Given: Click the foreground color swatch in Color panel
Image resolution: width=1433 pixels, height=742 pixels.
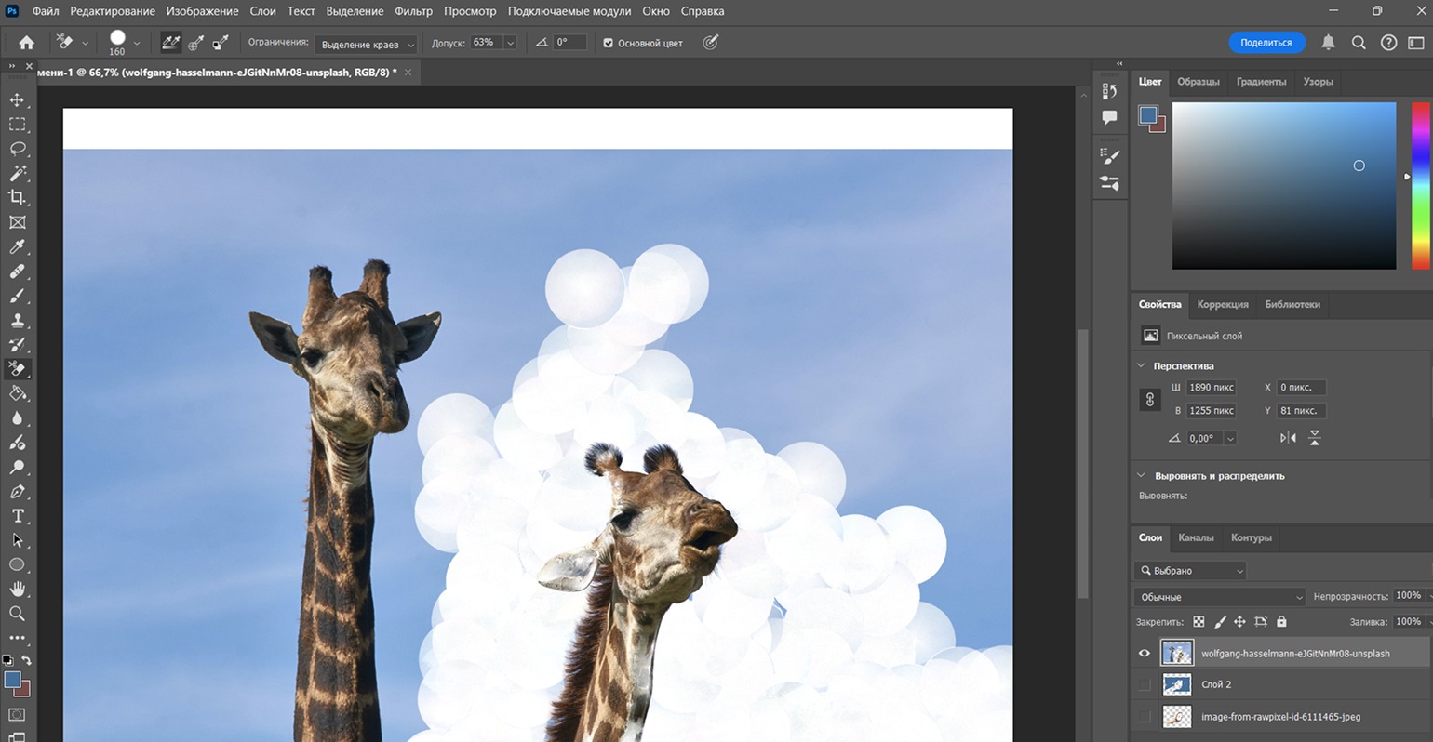Looking at the screenshot, I should pos(1147,114).
